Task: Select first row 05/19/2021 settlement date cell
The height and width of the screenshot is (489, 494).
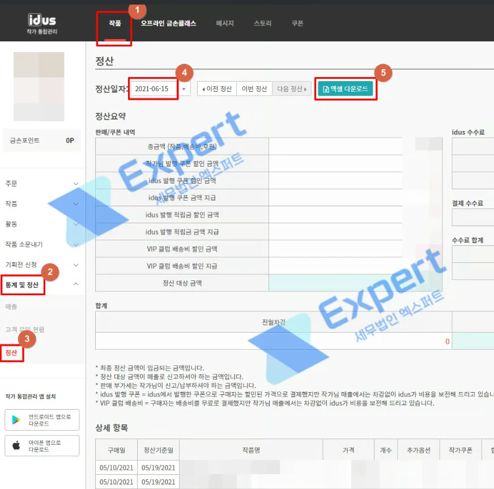Action: click(159, 467)
